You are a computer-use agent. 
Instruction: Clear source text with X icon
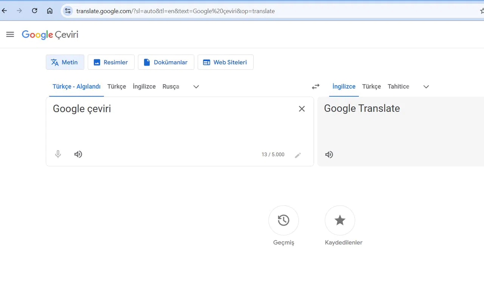(x=302, y=109)
